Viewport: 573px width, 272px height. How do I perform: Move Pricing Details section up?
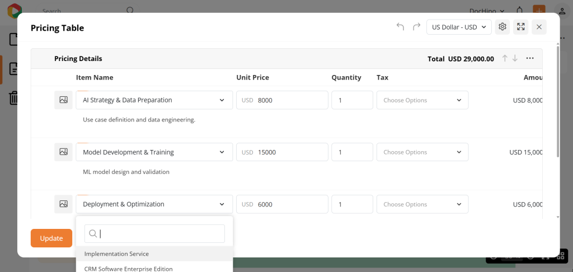tap(505, 58)
